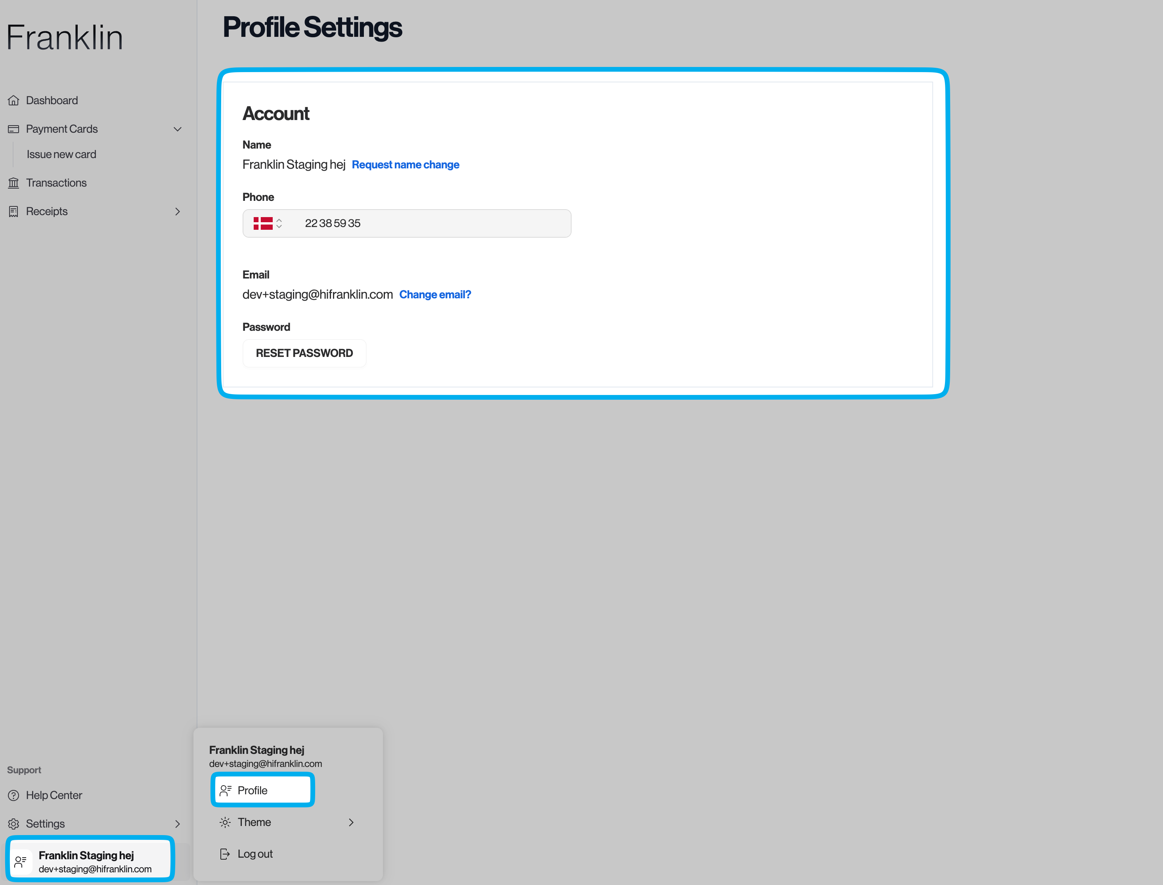The width and height of the screenshot is (1163, 885).
Task: Click the Payment Cards credit card icon
Action: tap(14, 129)
